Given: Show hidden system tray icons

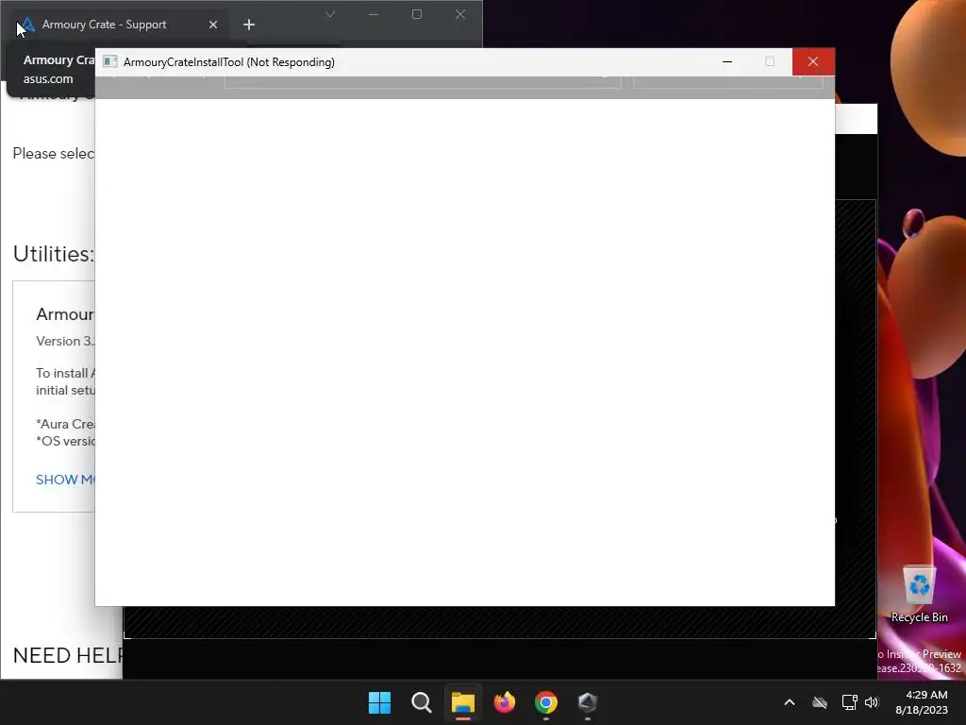Looking at the screenshot, I should coord(790,702).
